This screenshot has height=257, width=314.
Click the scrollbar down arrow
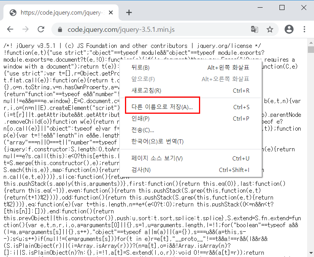[x=311, y=253]
